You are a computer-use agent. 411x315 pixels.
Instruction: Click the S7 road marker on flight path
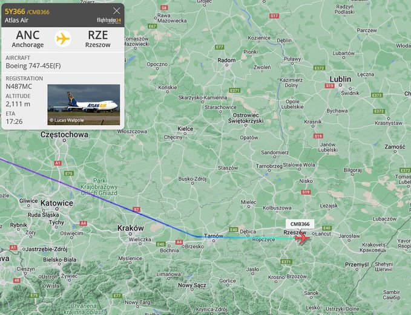136,209
